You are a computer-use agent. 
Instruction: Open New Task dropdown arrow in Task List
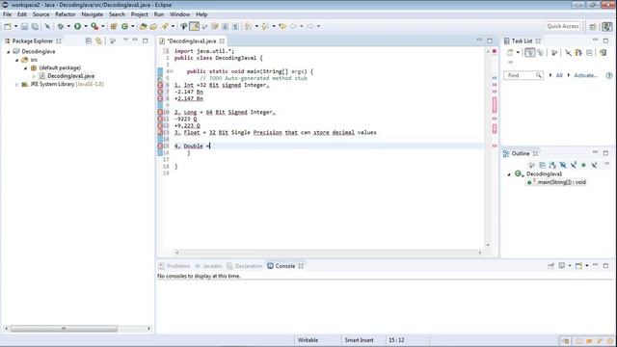pos(518,53)
